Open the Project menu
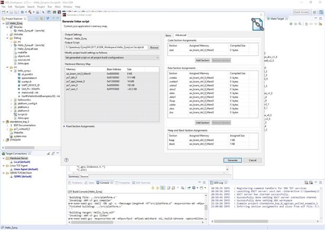Viewport: 325px width, 230px height. click(x=41, y=7)
